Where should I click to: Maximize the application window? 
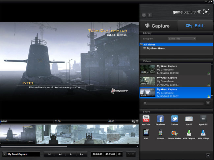[x=209, y=2]
